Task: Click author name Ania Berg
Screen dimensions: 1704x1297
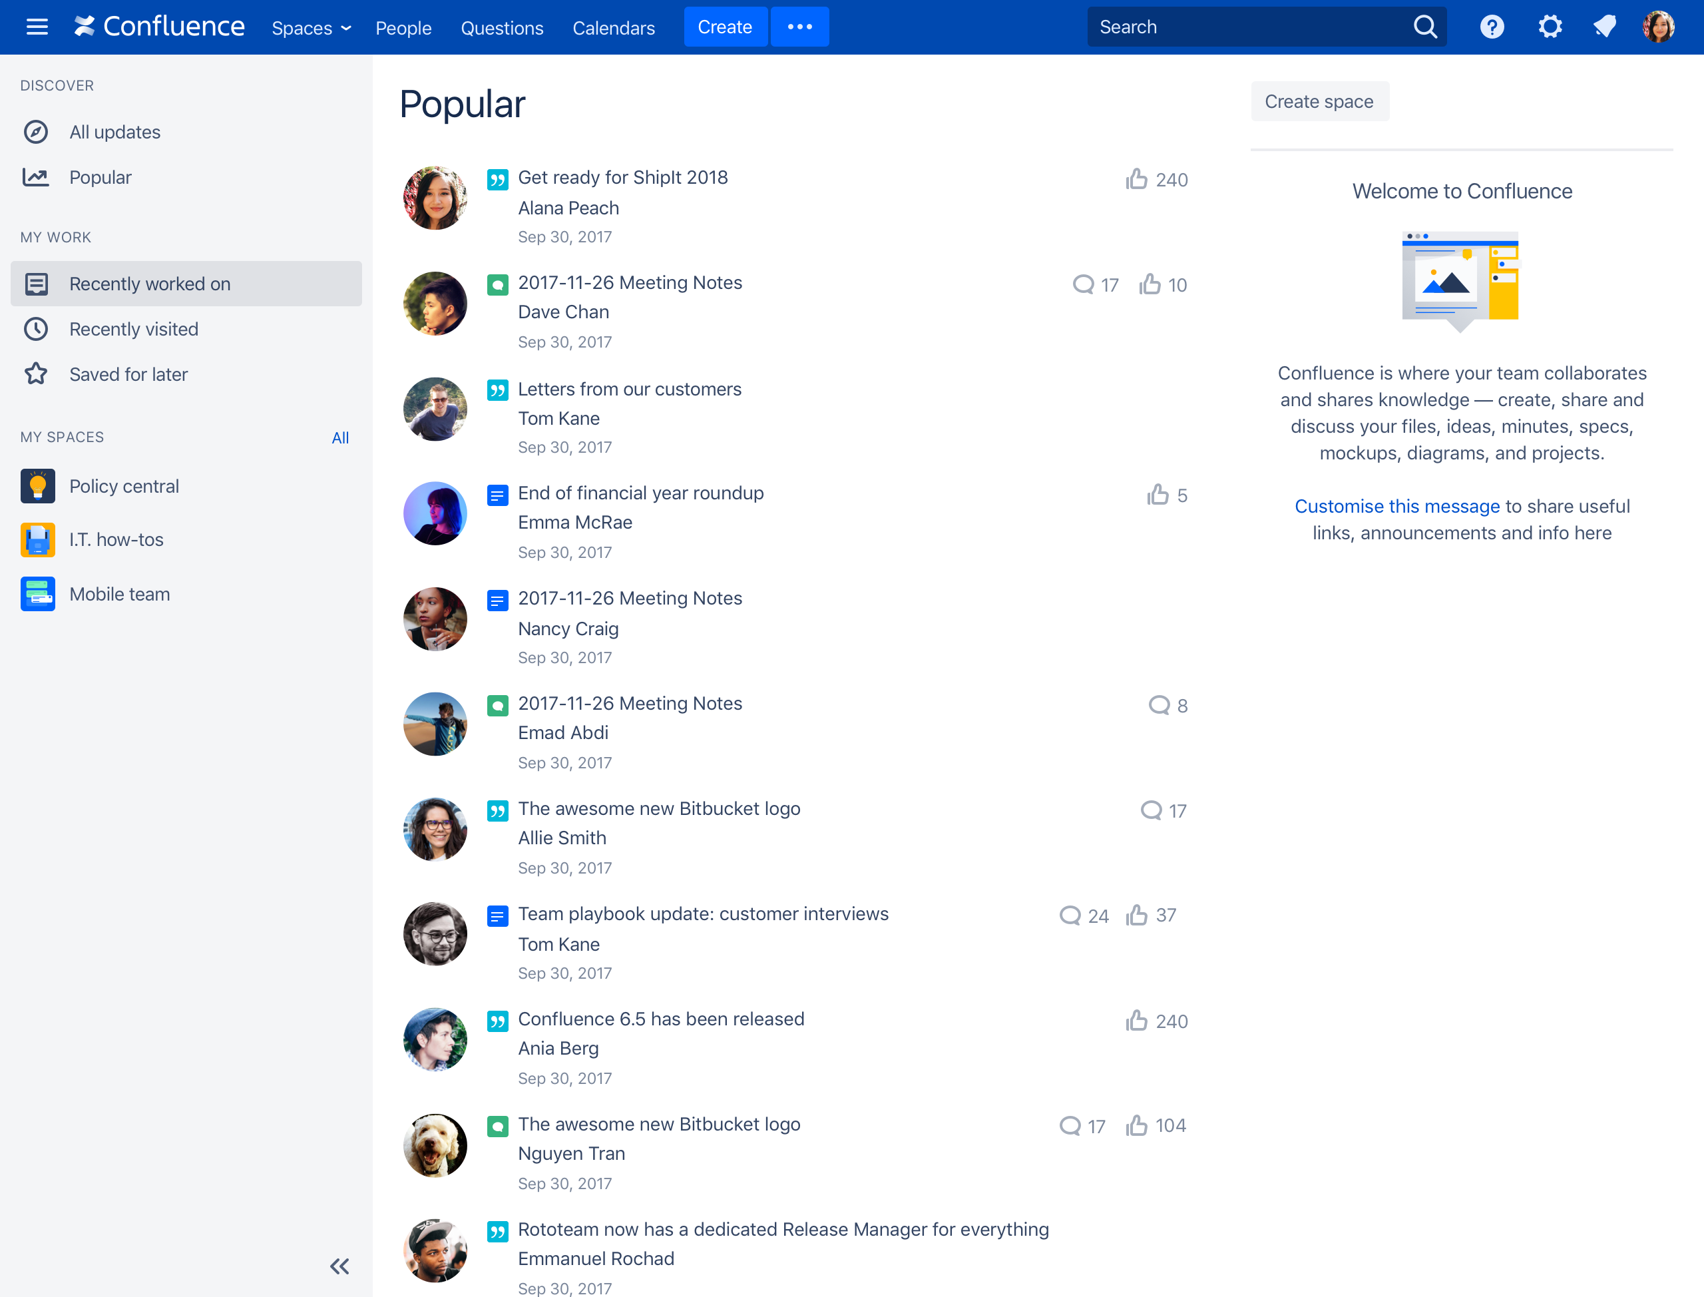Action: [558, 1049]
